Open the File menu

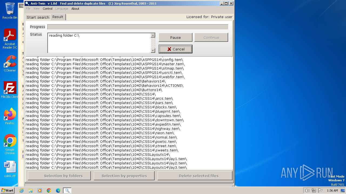coord(28,9)
